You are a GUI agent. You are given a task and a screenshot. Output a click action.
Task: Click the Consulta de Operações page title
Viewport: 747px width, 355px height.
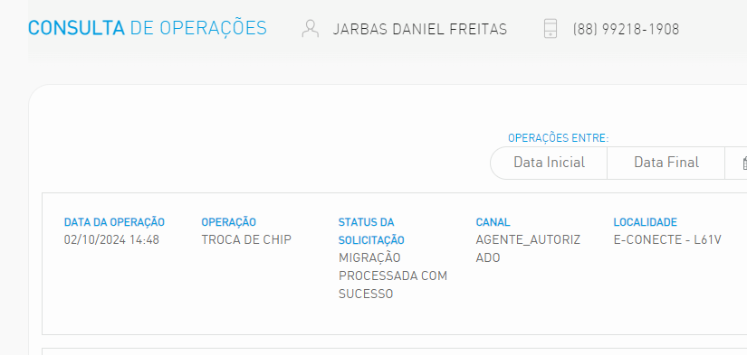(x=148, y=29)
